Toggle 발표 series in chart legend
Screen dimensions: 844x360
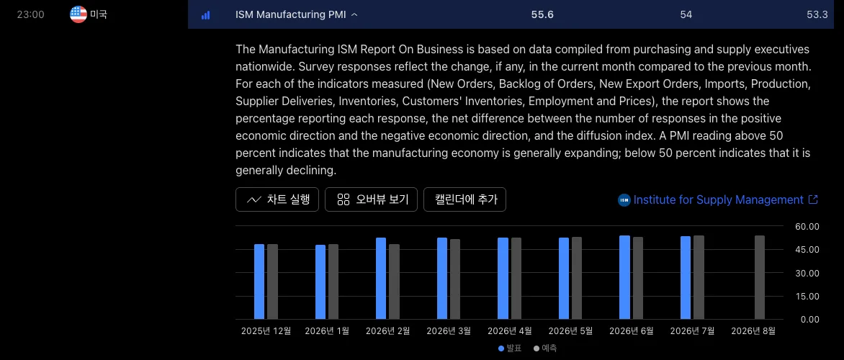[x=510, y=348]
